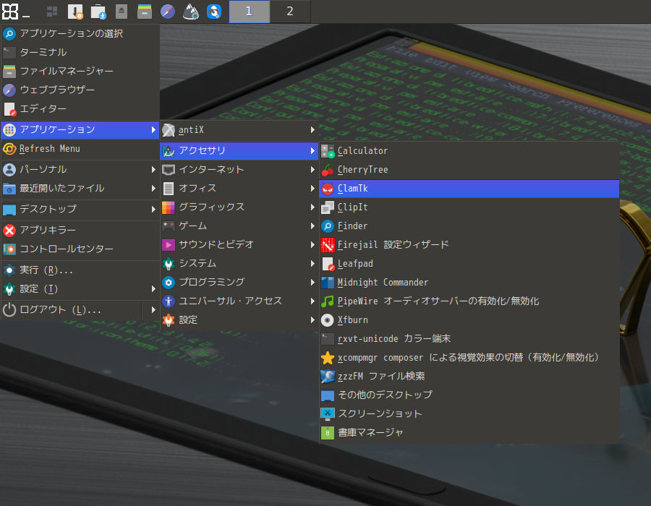651x506 pixels.
Task: Open the package installer icon with blue download badge
Action: (x=98, y=12)
